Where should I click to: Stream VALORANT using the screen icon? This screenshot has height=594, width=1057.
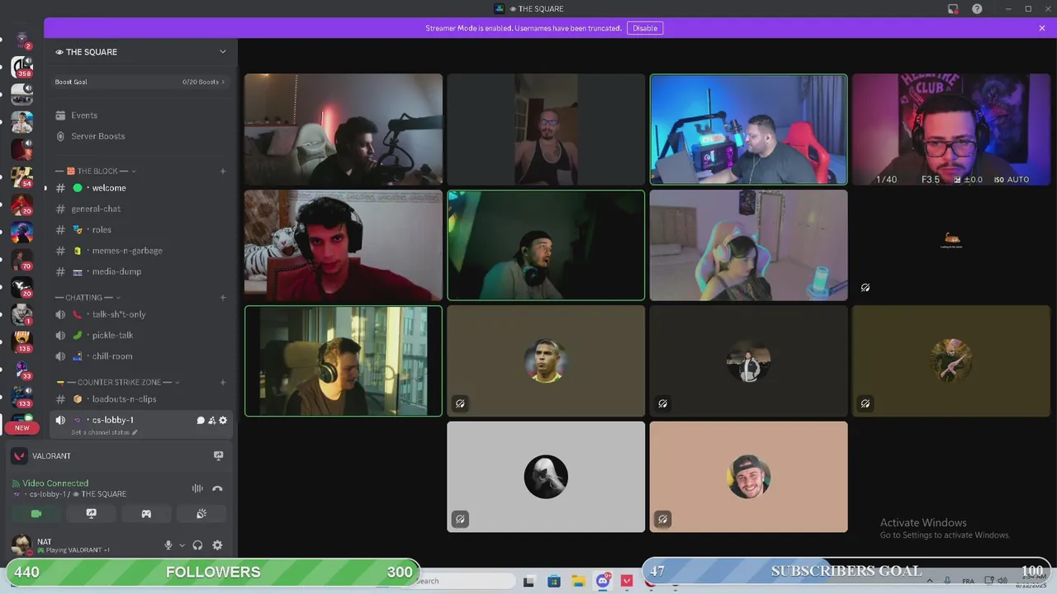coord(218,455)
